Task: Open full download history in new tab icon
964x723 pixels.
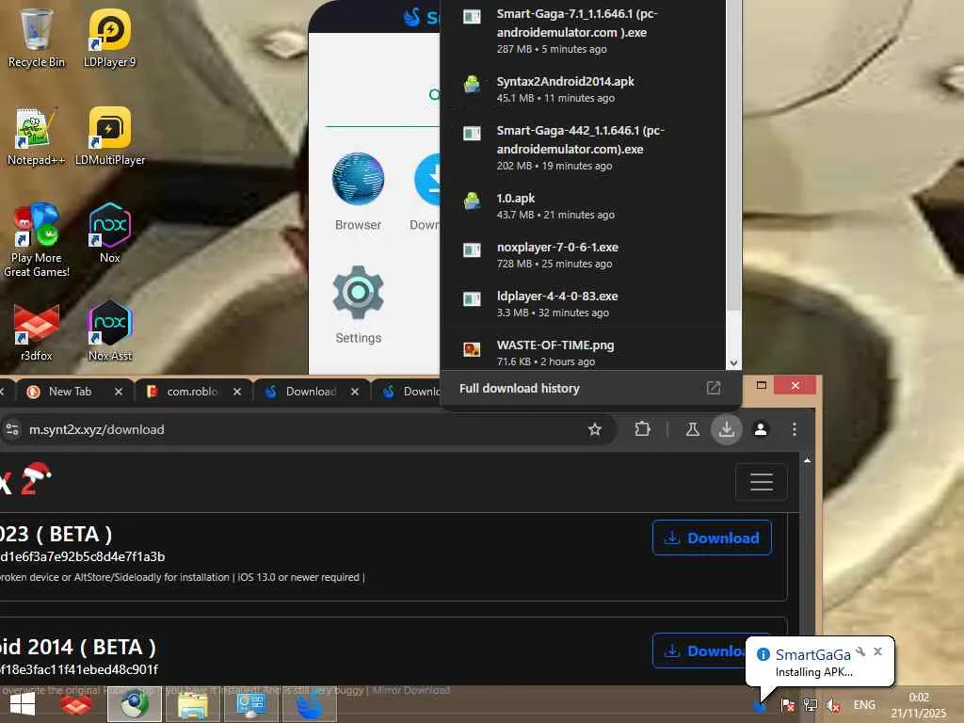Action: click(714, 388)
